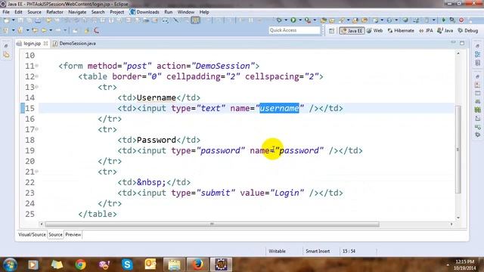
Task: Open the Window menu
Action: (186, 12)
